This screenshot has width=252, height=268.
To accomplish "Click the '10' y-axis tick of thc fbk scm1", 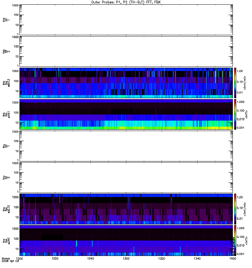I will point(17,249).
